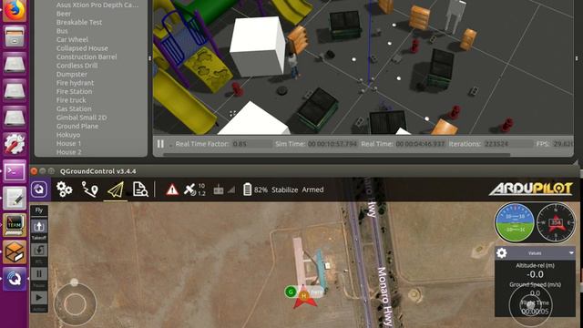Image resolution: width=583 pixels, height=328 pixels.
Task: Open the QGroundControl application settings icon
Action: coord(39,190)
